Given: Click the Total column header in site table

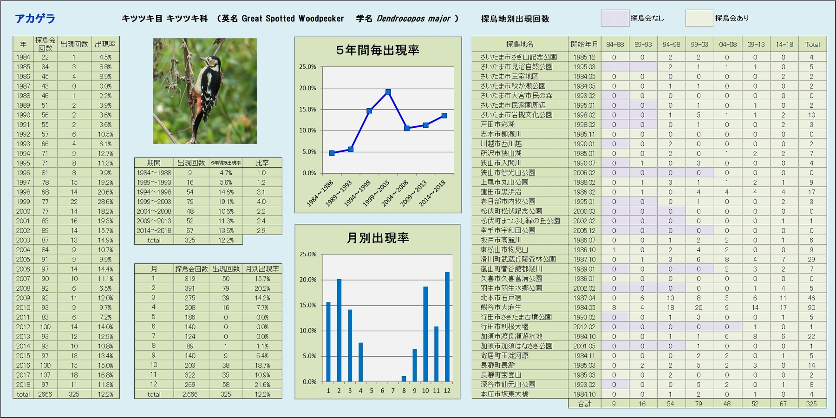Looking at the screenshot, I should (x=812, y=45).
